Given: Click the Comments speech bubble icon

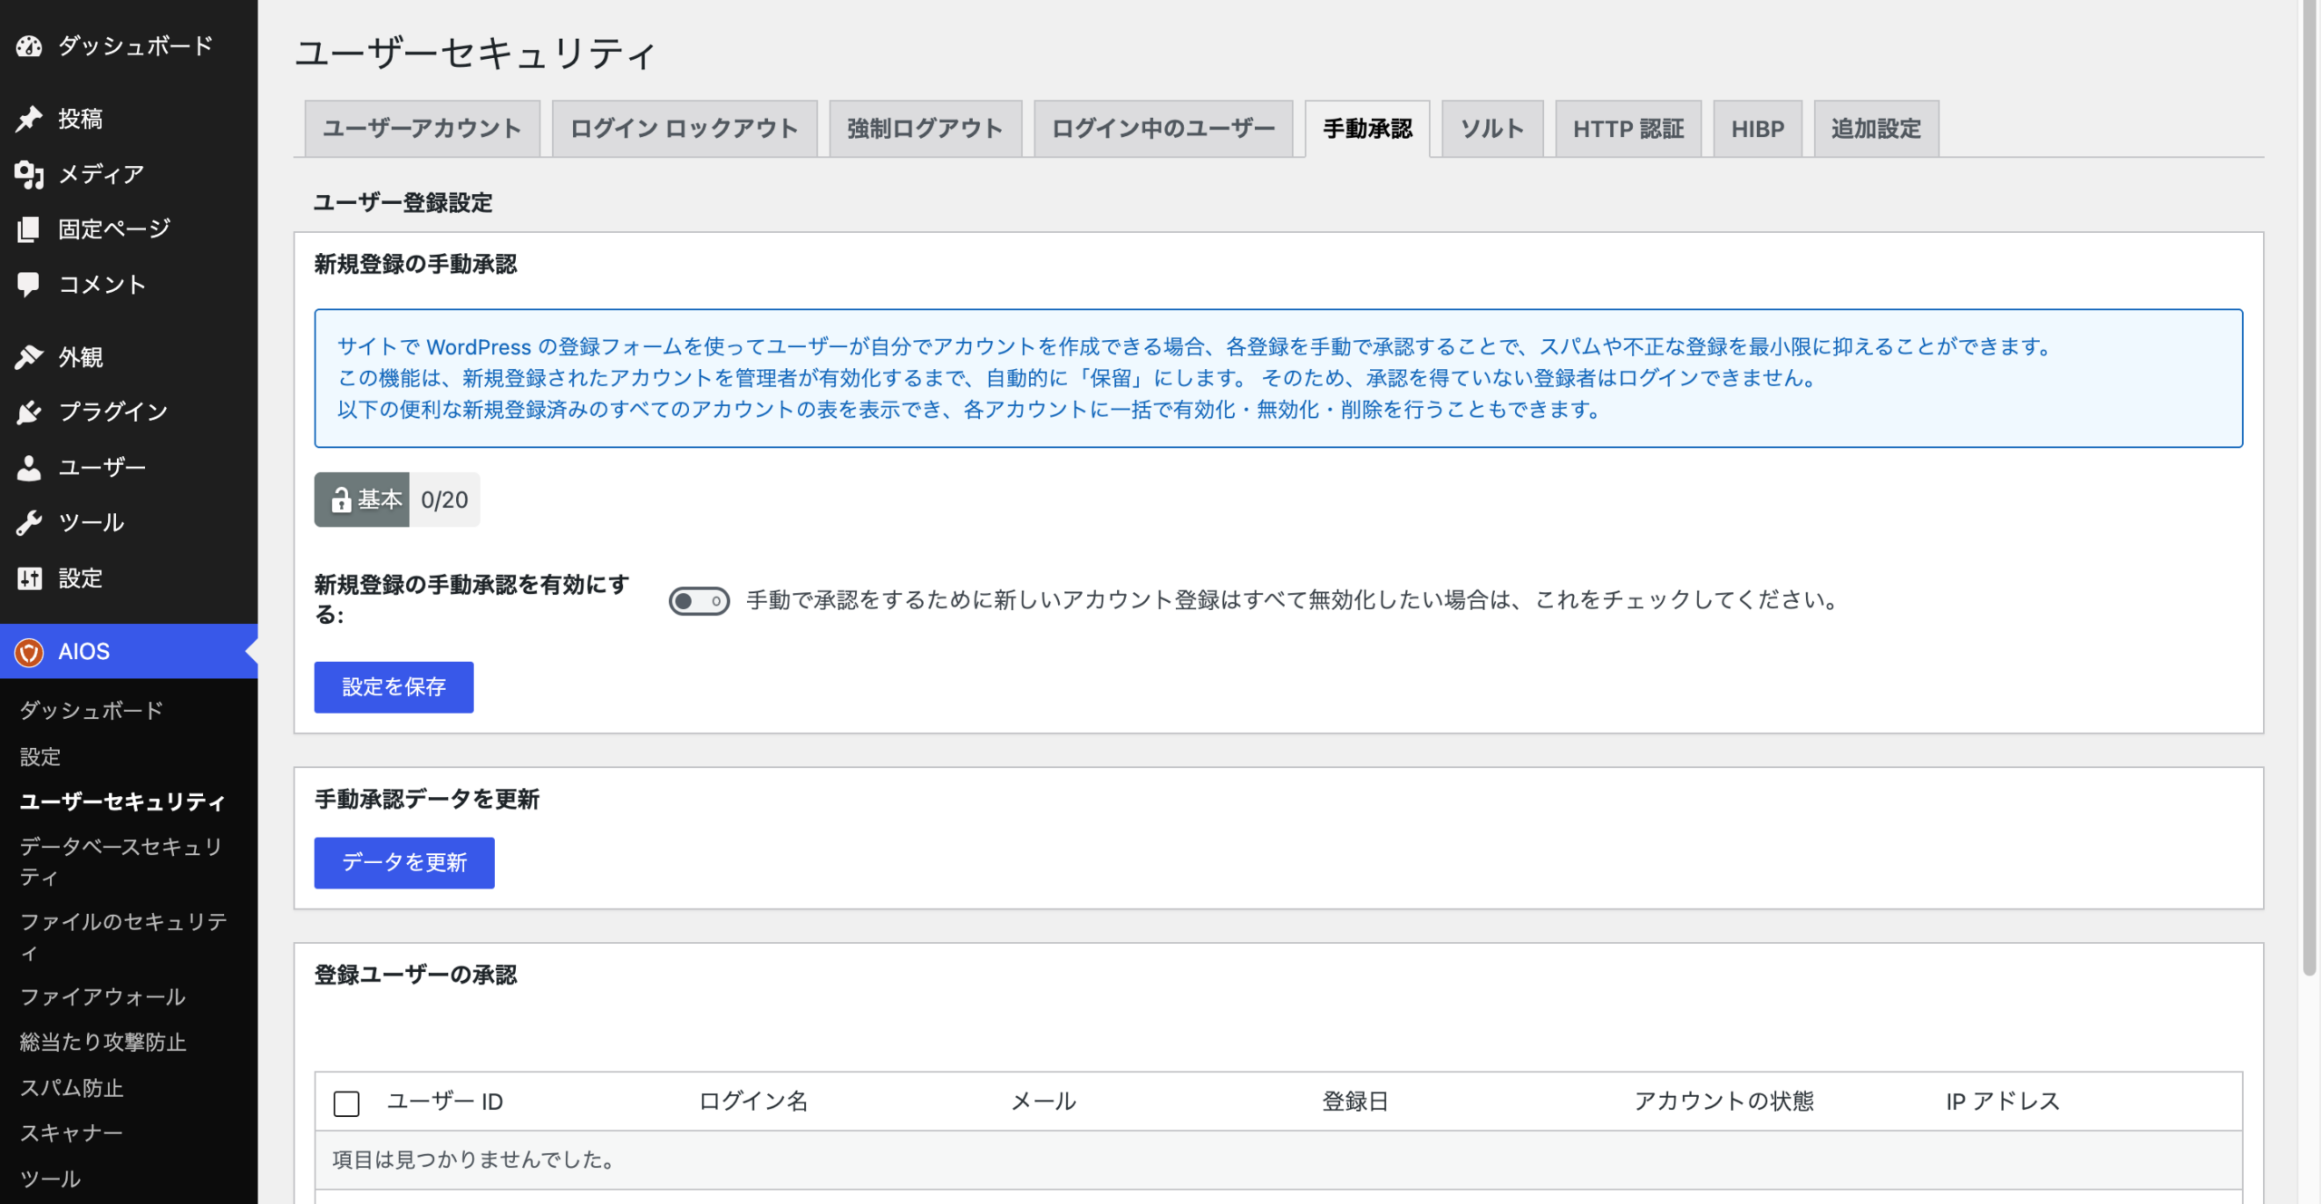Looking at the screenshot, I should (x=29, y=285).
